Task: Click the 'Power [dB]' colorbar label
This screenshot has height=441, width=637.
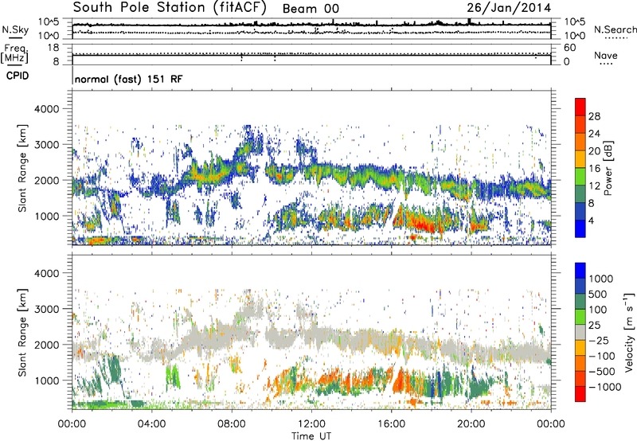Action: click(x=608, y=168)
